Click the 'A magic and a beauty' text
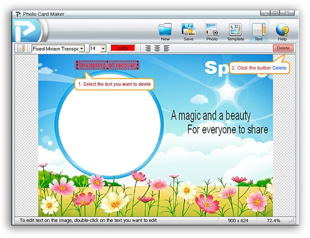The width and height of the screenshot is (310, 238). tap(211, 116)
